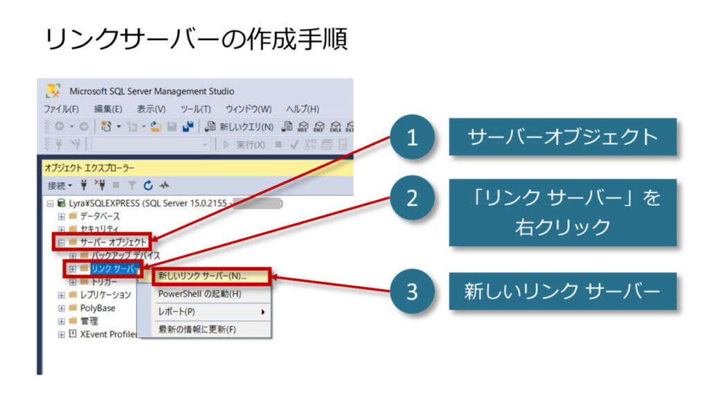Click the Save All icon in toolbar
The image size is (709, 399).
click(x=188, y=127)
